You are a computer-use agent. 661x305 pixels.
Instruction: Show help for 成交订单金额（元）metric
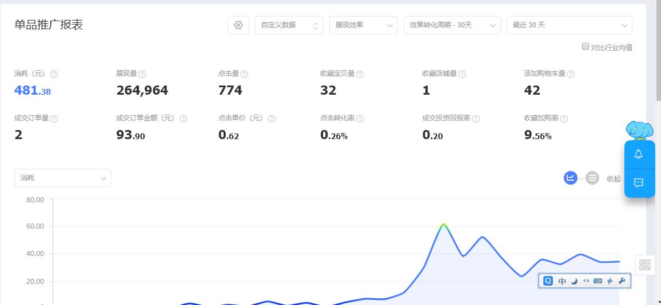[x=183, y=119]
